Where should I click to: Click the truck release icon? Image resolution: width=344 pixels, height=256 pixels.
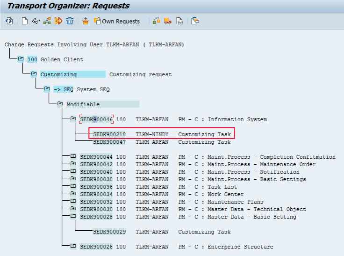tap(168, 21)
